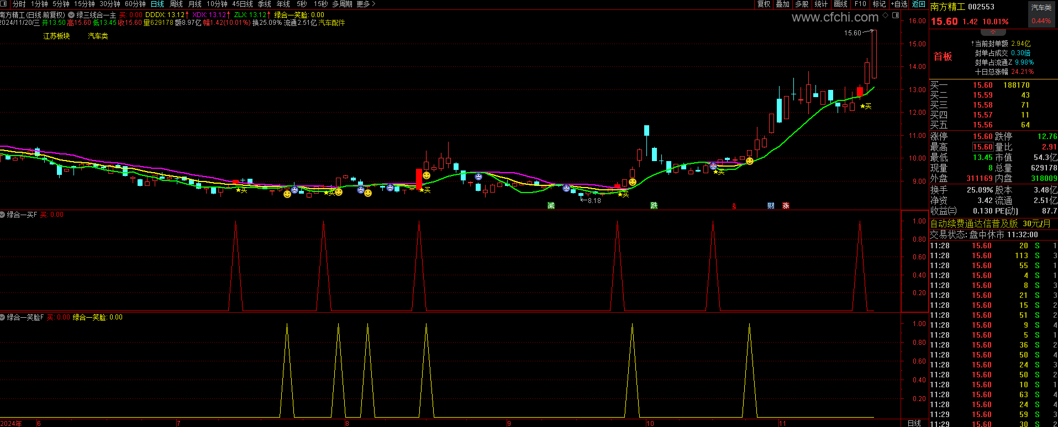Open 汽车配件 industry link in info line
Screen dimensions: 1058x427
tap(331, 23)
